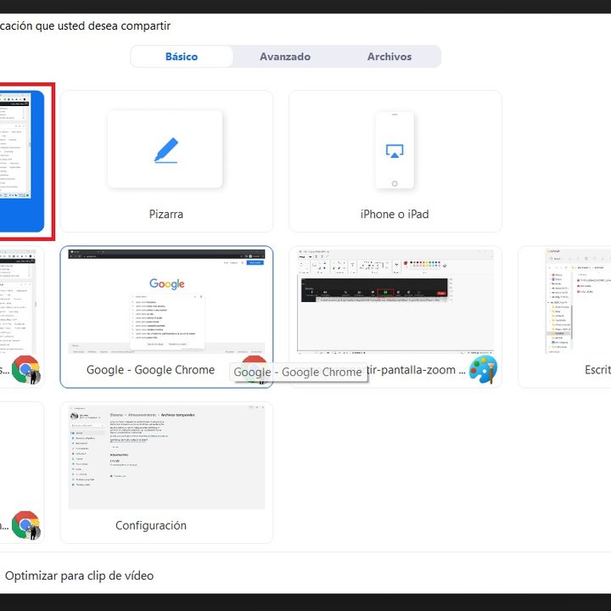Click the Configuración label
The image size is (611, 611).
coord(151,525)
